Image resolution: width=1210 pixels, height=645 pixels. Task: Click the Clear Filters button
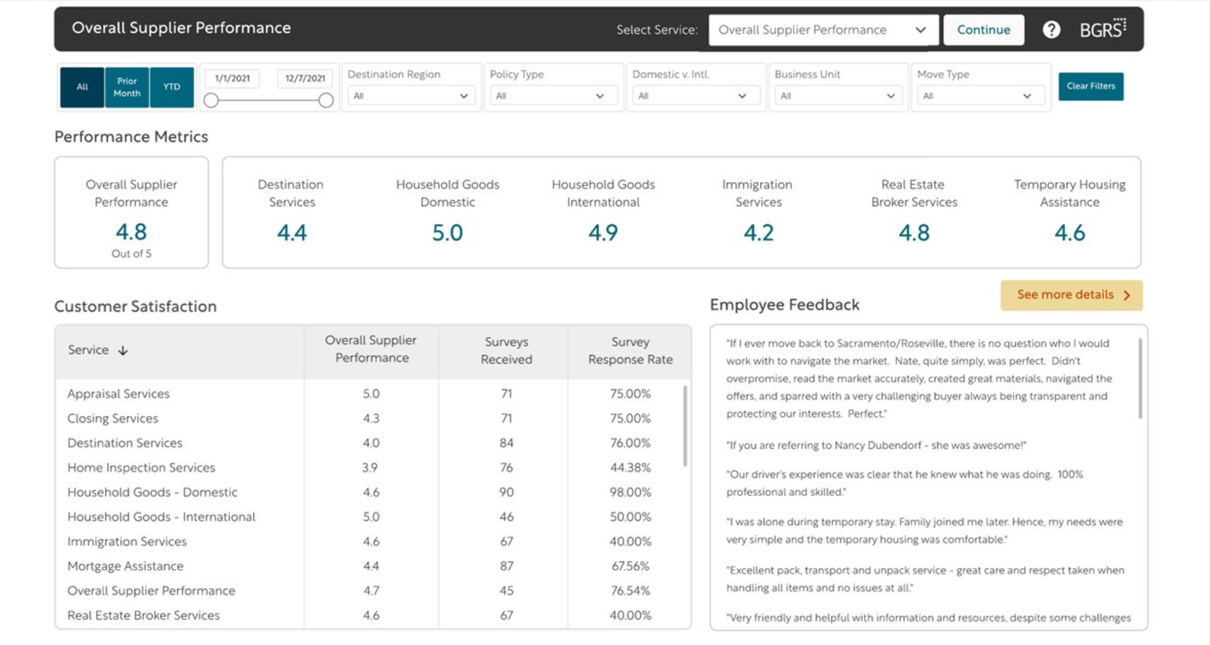point(1091,86)
